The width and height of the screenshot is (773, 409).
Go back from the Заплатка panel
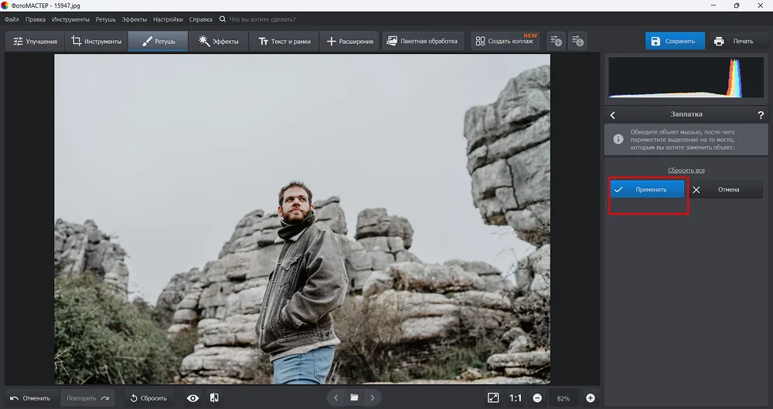click(x=613, y=115)
